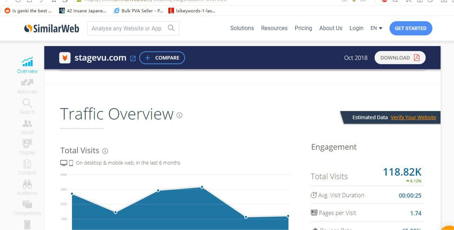
Task: Open the Display section in the sidebar
Action: 27,147
